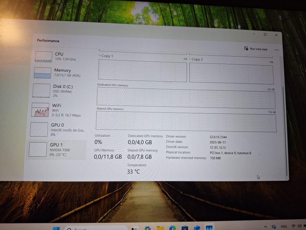
Task: Open Microsoft Store from the taskbar
Action: click(185, 228)
